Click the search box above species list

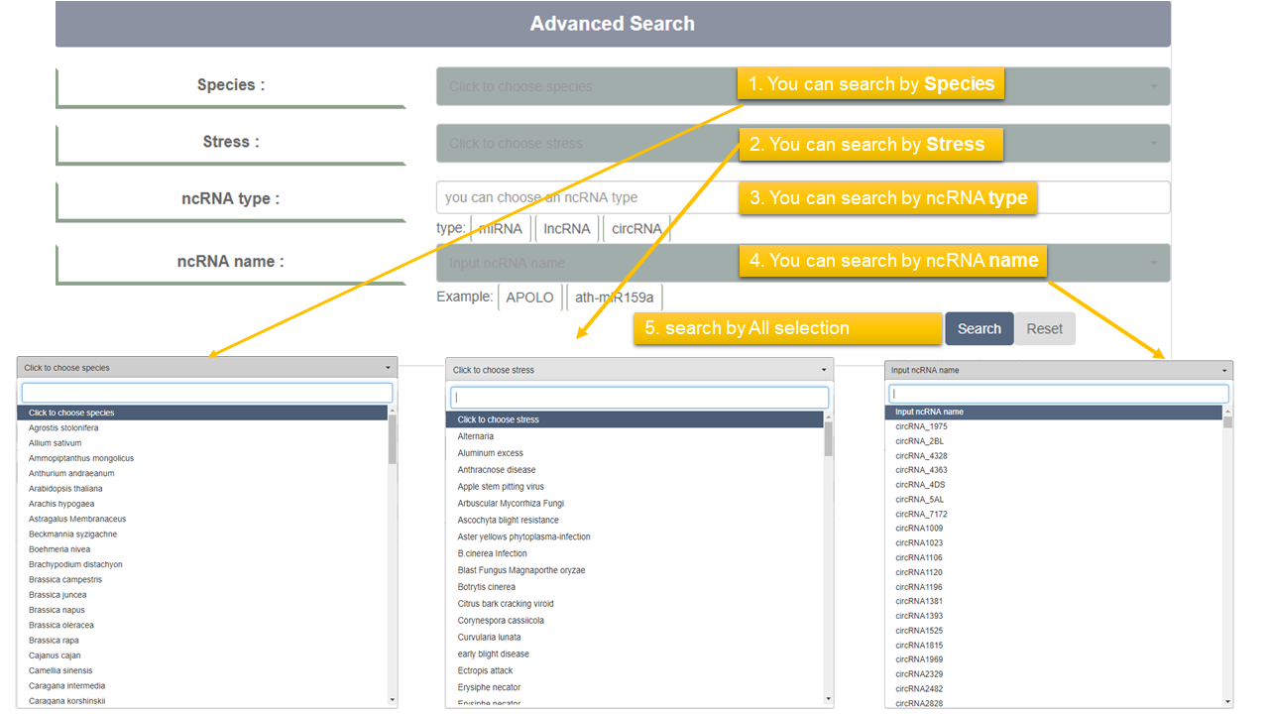click(207, 393)
